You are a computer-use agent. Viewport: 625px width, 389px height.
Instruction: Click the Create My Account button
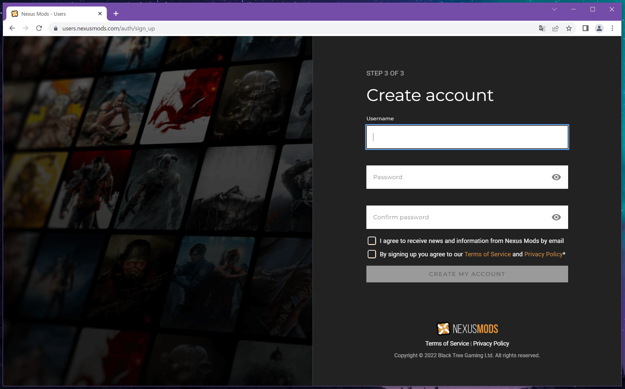[x=467, y=274]
